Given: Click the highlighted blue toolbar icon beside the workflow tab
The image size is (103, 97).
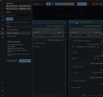Looking at the screenshot, I should 48,4.
